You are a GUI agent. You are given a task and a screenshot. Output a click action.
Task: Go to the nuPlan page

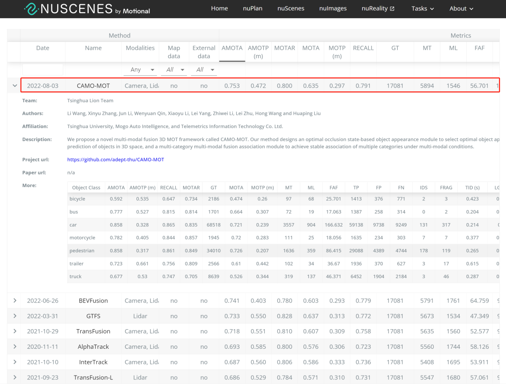click(253, 8)
